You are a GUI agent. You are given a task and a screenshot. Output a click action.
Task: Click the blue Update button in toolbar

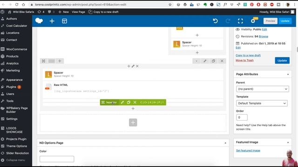(284, 21)
